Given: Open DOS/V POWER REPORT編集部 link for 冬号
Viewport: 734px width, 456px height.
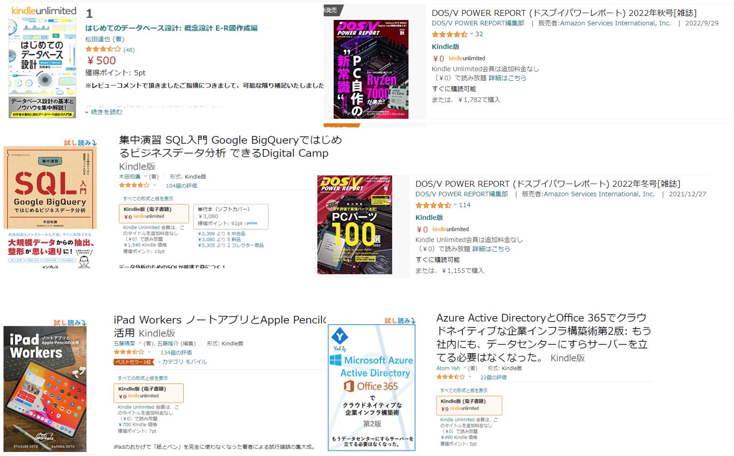Looking at the screenshot, I should pos(462,194).
